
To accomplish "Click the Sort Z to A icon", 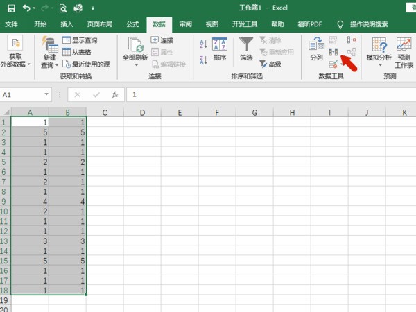I will click(203, 60).
